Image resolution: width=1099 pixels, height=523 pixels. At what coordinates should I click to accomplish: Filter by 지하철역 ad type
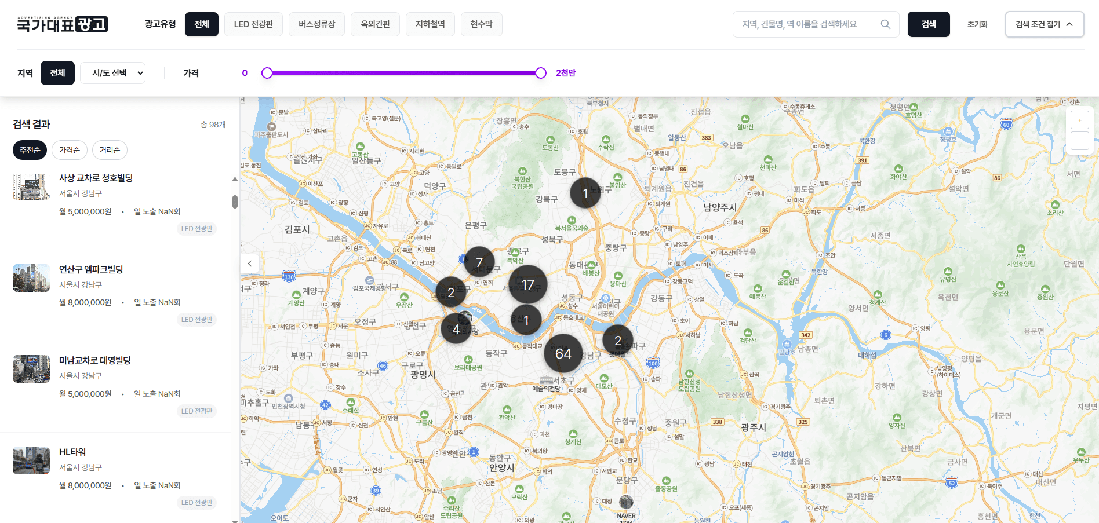(x=430, y=24)
